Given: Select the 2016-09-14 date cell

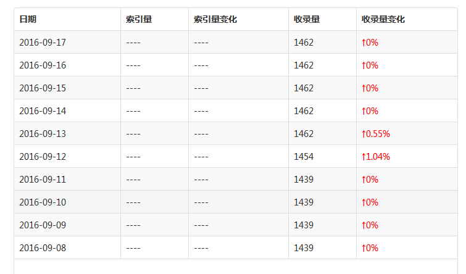Looking at the screenshot, I should click(x=43, y=111).
